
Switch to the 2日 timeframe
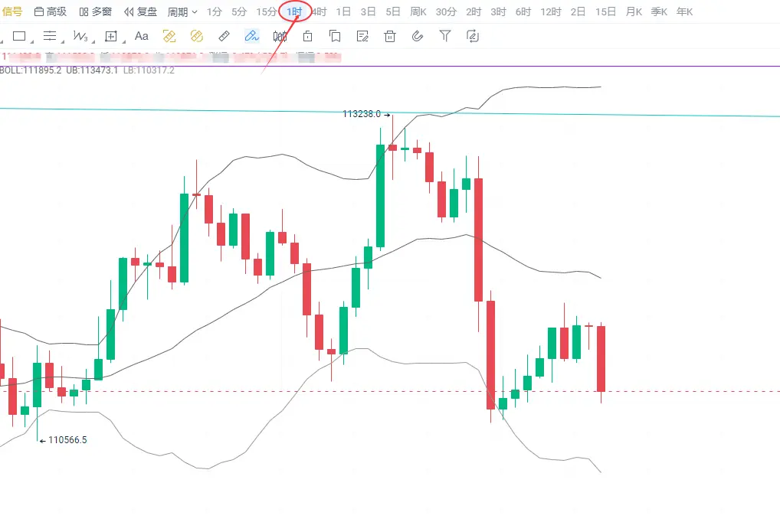578,12
